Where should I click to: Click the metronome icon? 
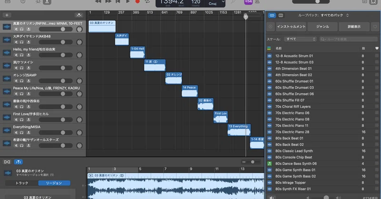click(257, 2)
